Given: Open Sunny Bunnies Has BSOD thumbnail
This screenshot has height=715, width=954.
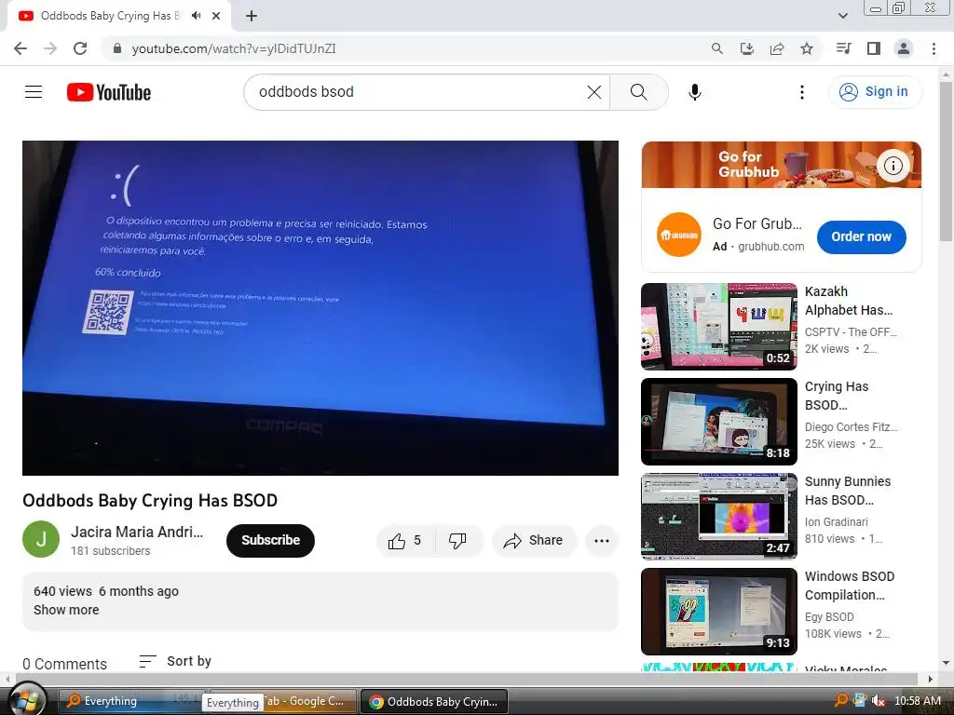Looking at the screenshot, I should point(718,516).
